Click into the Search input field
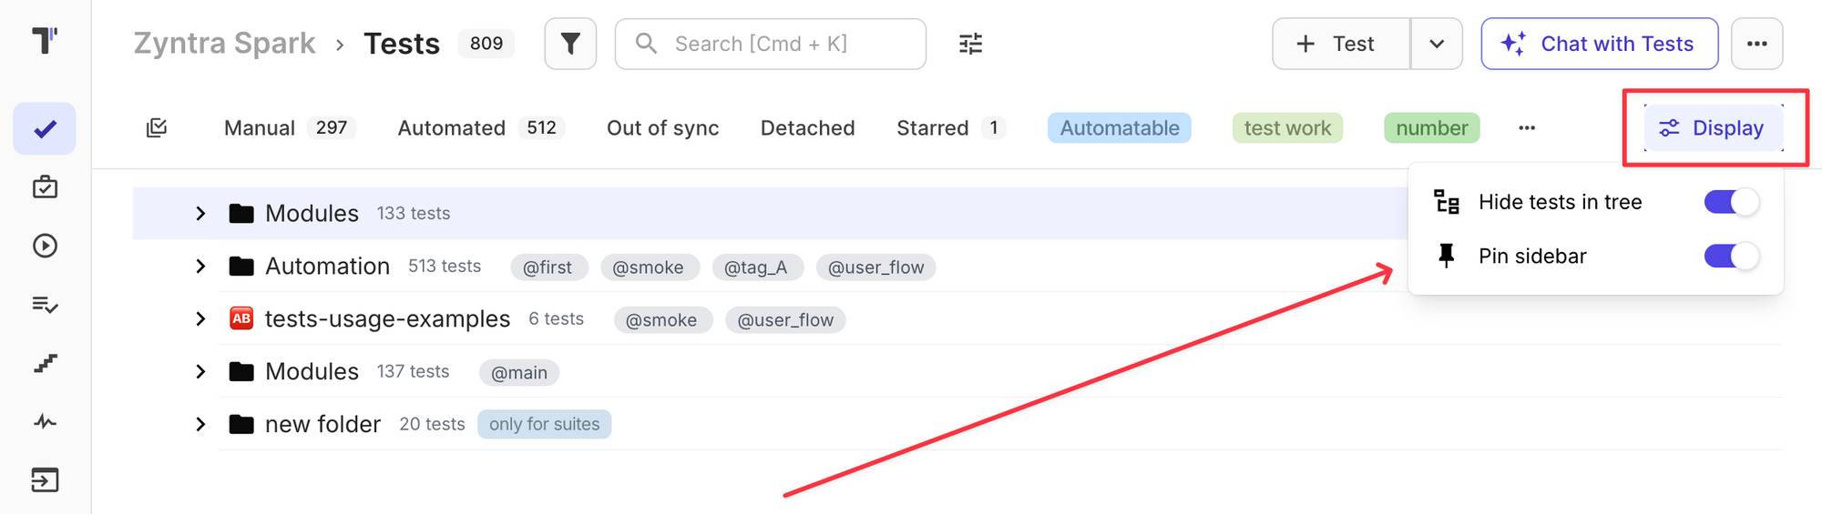1822x514 pixels. [x=783, y=44]
